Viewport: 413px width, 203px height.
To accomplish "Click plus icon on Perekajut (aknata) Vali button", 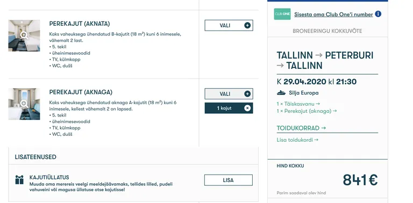I will [x=247, y=25].
